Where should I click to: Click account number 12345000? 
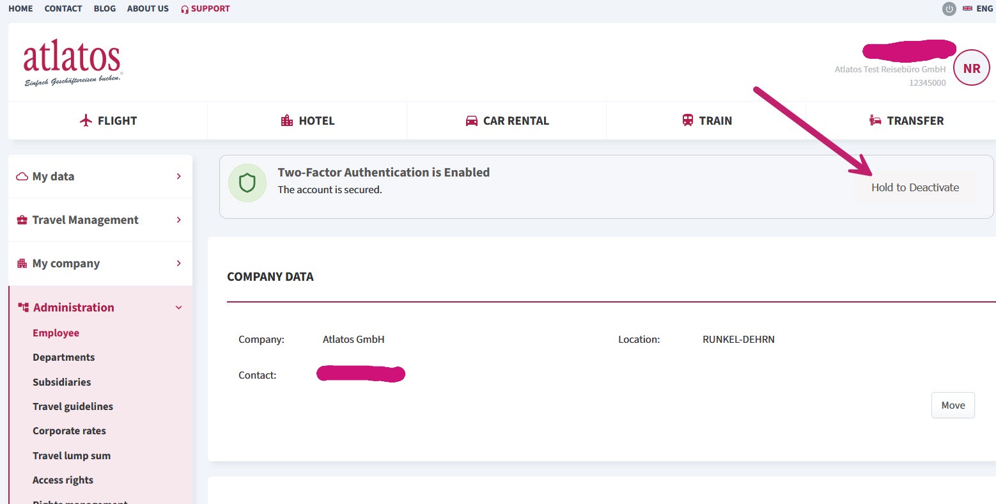tap(928, 83)
